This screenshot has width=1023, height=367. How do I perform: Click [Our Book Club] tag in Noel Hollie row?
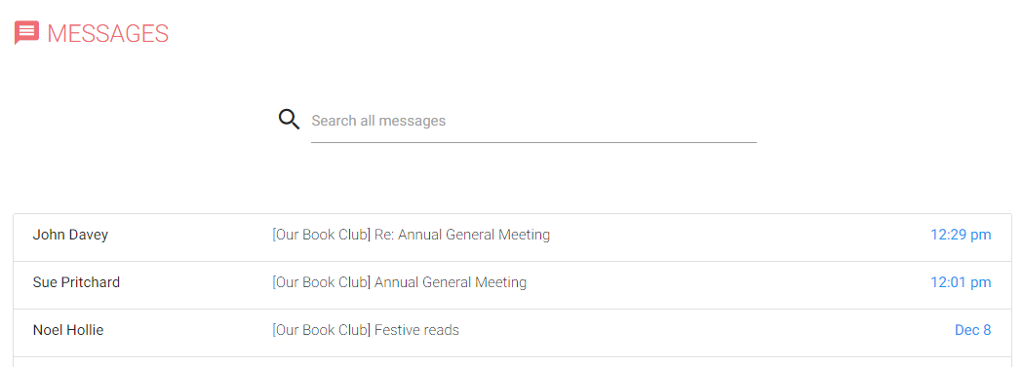(322, 331)
